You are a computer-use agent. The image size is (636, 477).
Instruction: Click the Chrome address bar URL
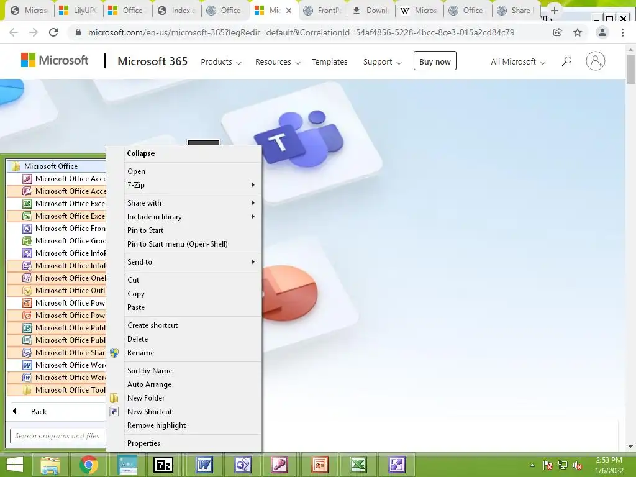coord(301,32)
